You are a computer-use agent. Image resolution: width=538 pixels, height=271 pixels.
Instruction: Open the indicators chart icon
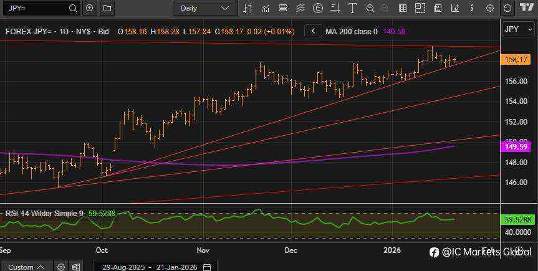(x=265, y=8)
